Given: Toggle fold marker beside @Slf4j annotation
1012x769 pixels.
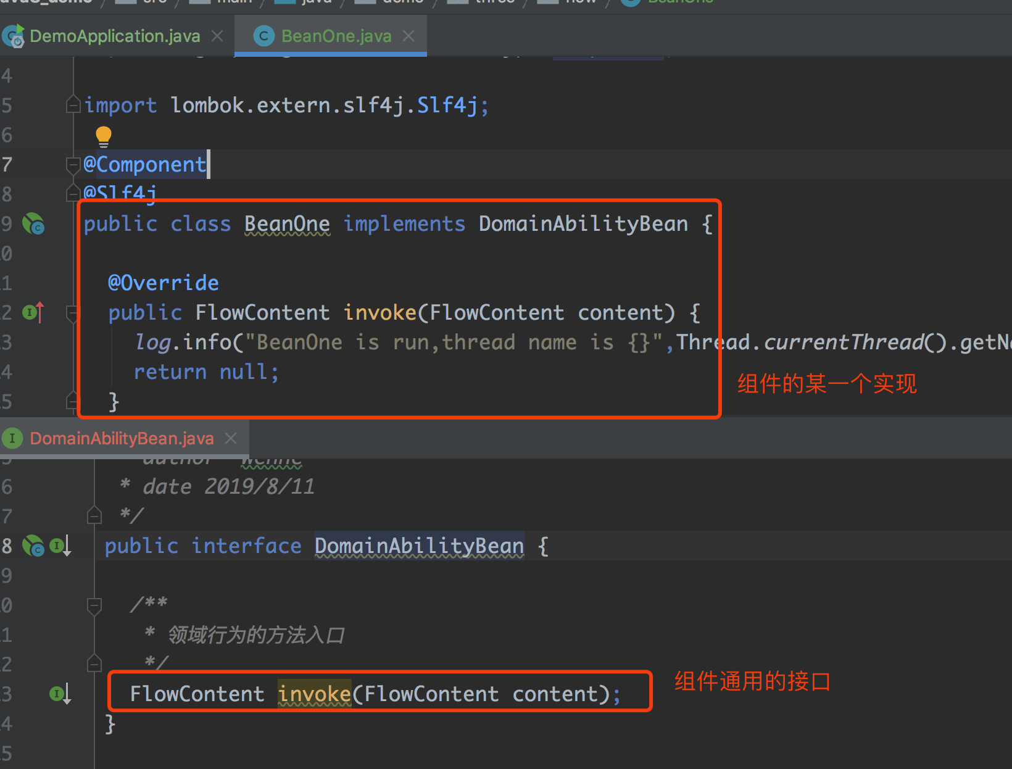Looking at the screenshot, I should click(x=73, y=194).
